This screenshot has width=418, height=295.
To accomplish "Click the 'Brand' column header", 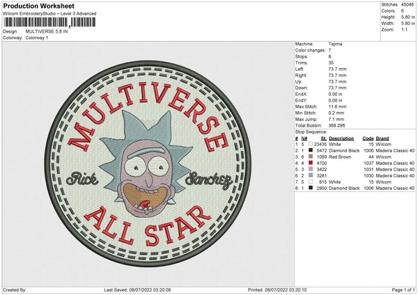I will 382,138.
